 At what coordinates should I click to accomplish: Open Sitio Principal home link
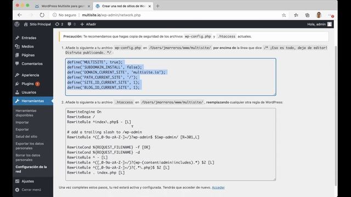click(37, 24)
